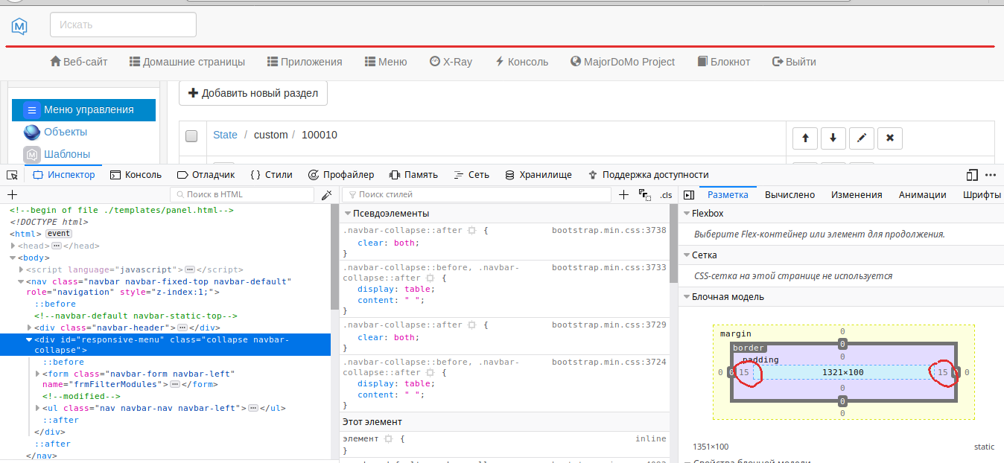1004x463 pixels.
Task: Expand the navbar-header div node
Action: tap(30, 328)
